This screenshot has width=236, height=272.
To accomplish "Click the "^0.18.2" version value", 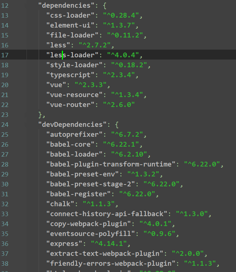I will click(129, 65).
